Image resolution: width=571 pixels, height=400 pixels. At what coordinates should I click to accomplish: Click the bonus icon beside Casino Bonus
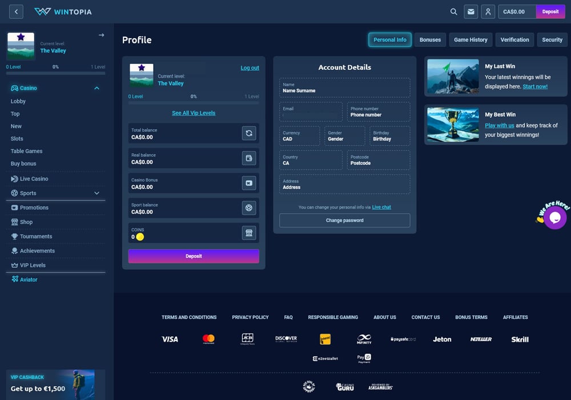249,183
